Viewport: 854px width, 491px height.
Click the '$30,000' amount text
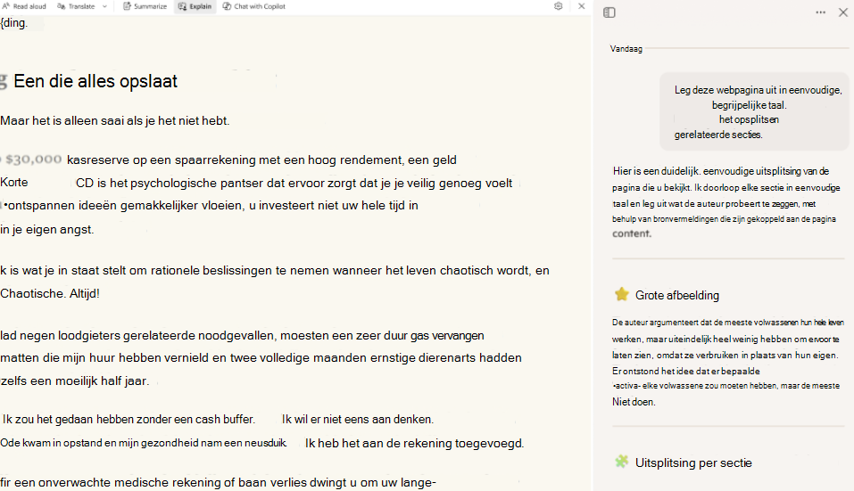tap(33, 160)
